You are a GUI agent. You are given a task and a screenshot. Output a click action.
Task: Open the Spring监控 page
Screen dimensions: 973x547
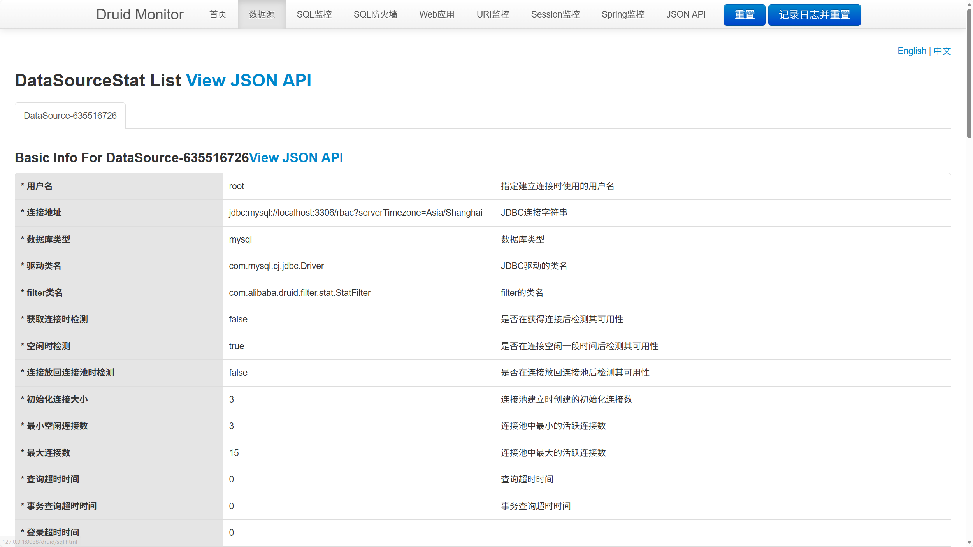623,14
